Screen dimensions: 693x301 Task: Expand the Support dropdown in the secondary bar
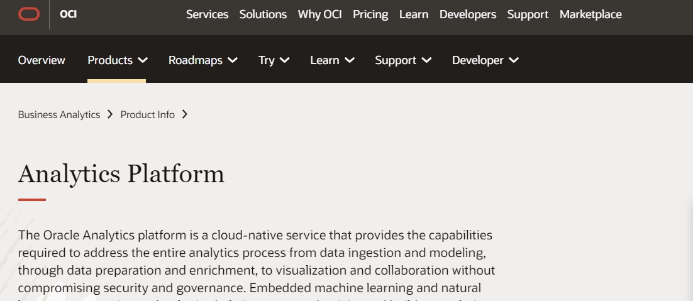(402, 60)
